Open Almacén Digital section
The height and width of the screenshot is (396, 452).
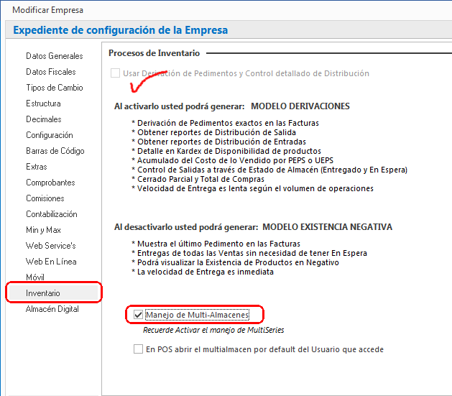(52, 309)
